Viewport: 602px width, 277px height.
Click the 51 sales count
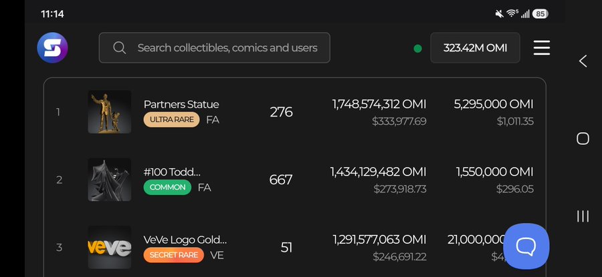point(286,248)
